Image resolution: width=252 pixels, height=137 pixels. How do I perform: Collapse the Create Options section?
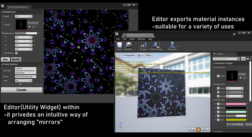pyautogui.click(x=2, y=64)
